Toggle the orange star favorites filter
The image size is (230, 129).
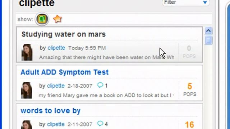pyautogui.click(x=57, y=19)
